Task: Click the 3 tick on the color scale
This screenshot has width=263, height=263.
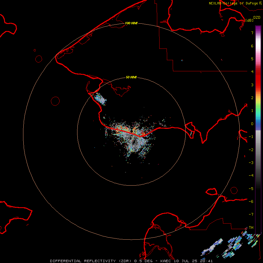Action: click(x=252, y=85)
